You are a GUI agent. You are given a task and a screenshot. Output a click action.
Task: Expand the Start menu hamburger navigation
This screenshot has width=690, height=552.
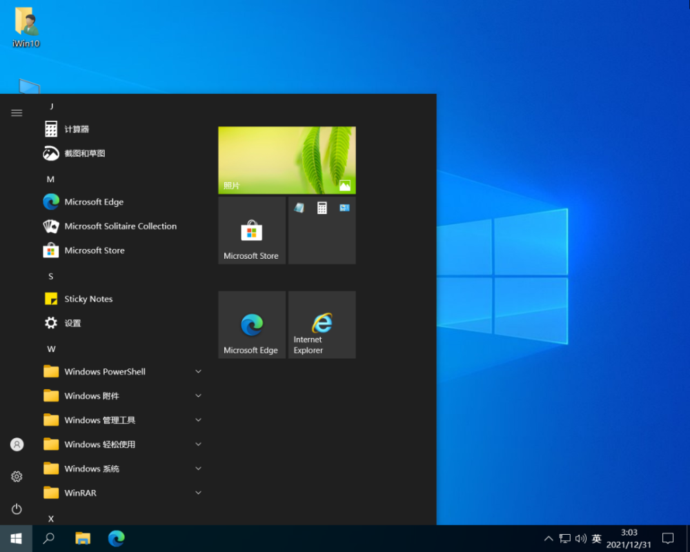click(x=17, y=113)
